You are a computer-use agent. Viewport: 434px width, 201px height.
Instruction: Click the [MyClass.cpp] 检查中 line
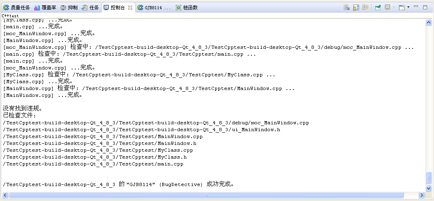coord(139,75)
